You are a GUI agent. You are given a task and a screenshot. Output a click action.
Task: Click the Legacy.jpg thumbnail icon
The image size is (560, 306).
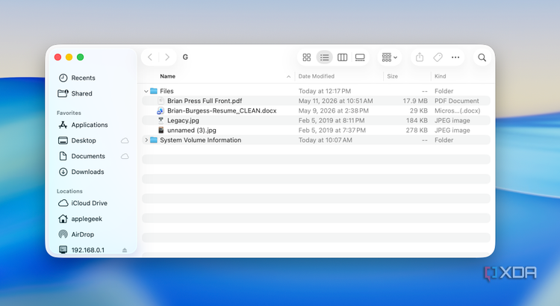tap(161, 121)
